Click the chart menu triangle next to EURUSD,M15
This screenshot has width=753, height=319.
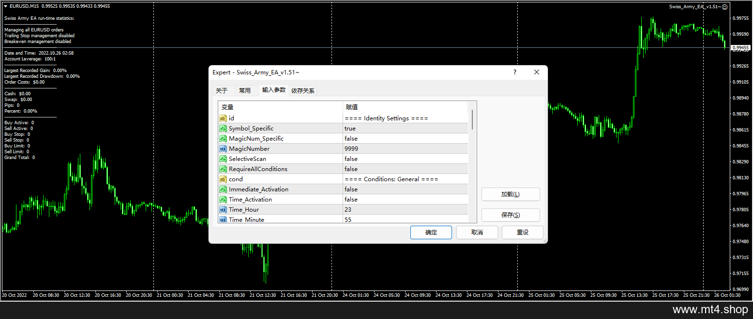click(5, 6)
